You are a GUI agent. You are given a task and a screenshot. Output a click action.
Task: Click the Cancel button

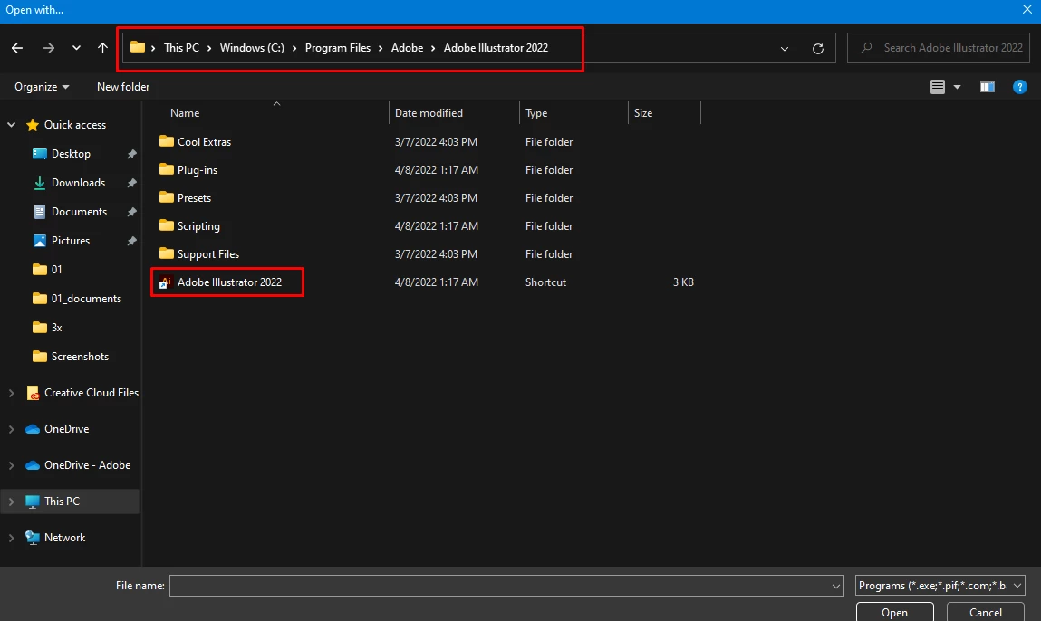click(985, 612)
